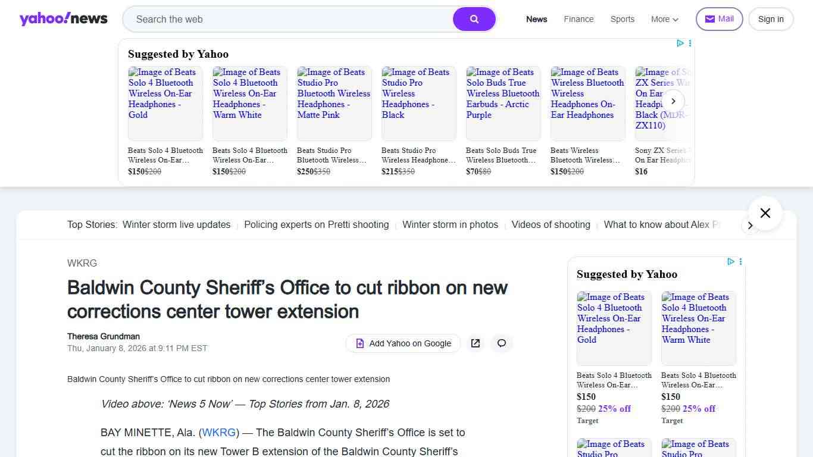Go to the Finance section
The image size is (813, 457).
(579, 19)
